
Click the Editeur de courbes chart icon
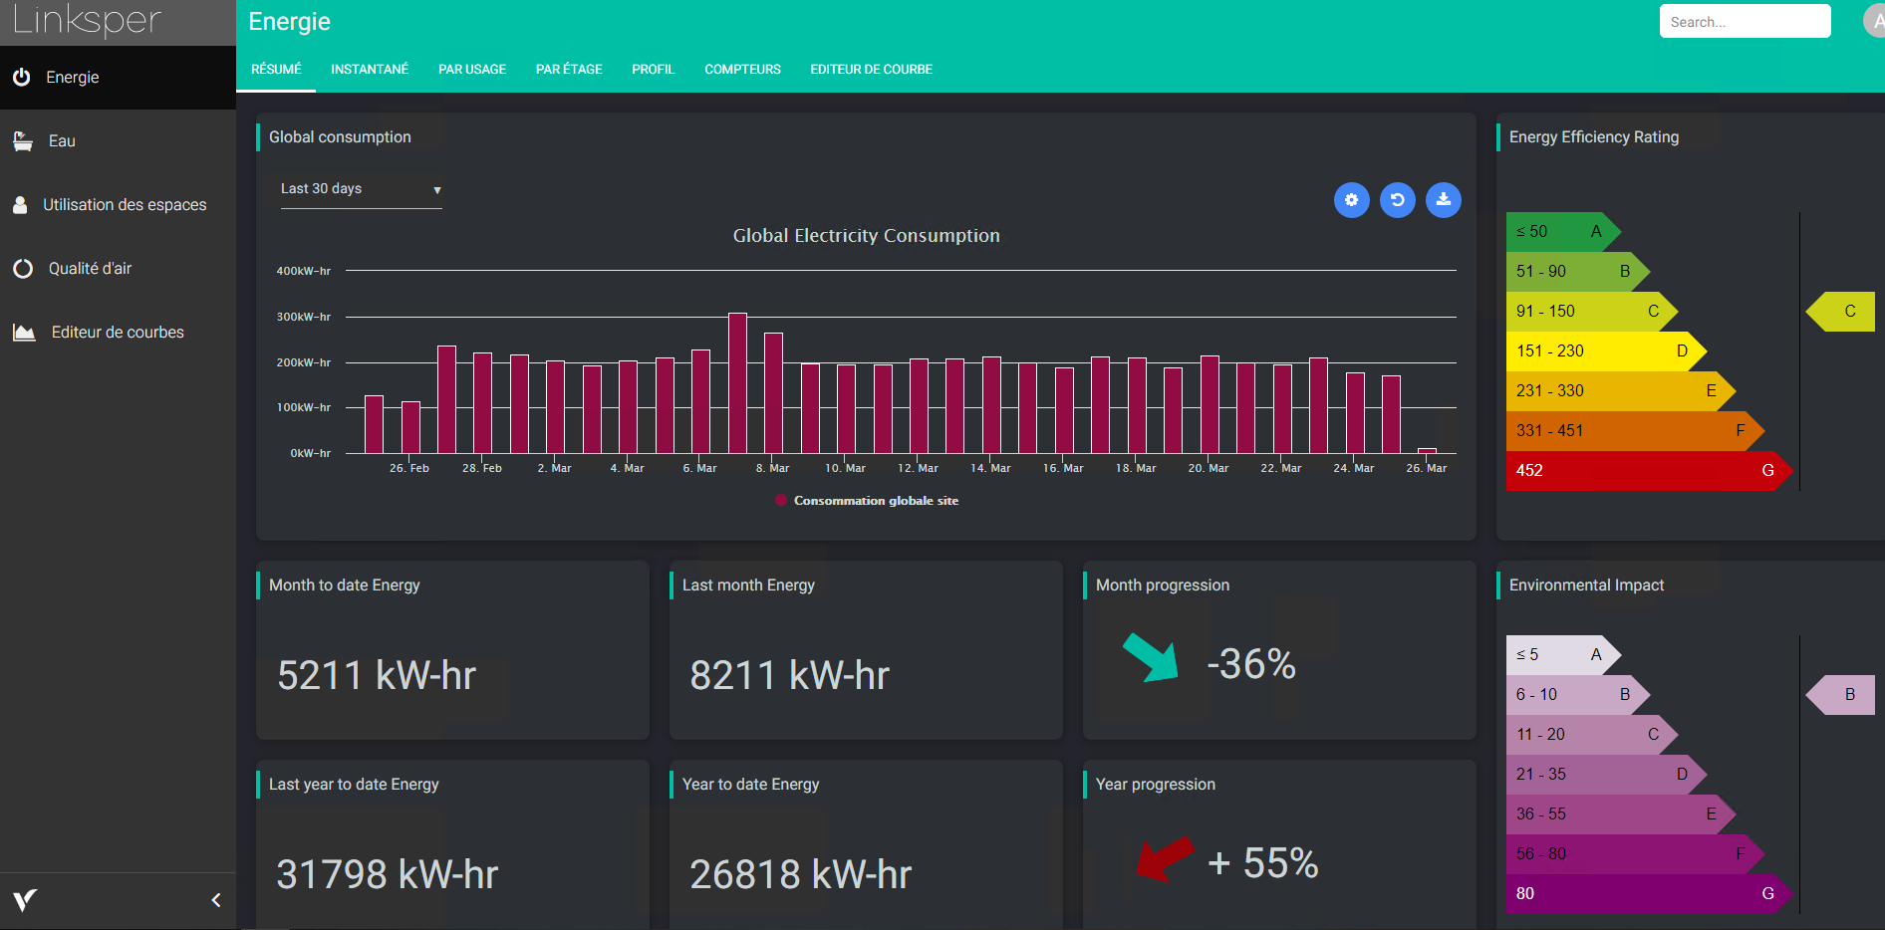click(24, 333)
